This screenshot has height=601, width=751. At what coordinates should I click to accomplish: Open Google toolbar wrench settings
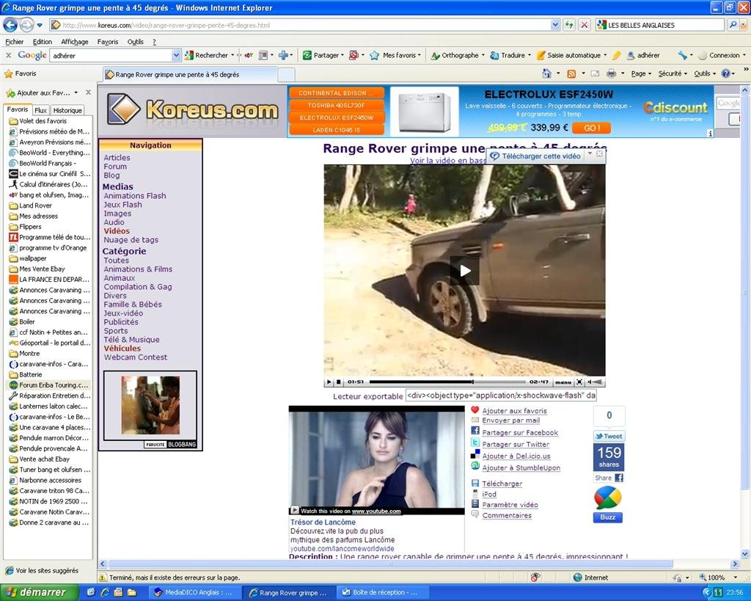(682, 56)
